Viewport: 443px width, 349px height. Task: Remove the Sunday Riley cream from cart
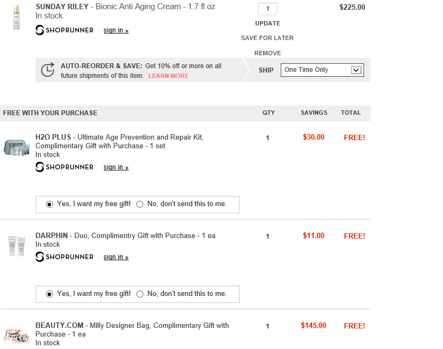tap(268, 53)
